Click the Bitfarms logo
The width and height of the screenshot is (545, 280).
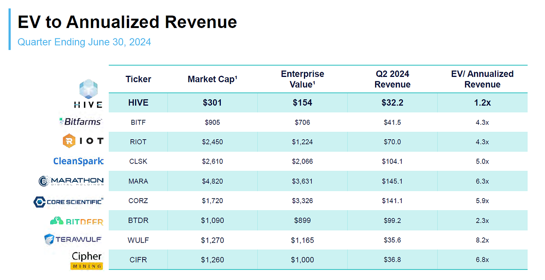tap(80, 122)
